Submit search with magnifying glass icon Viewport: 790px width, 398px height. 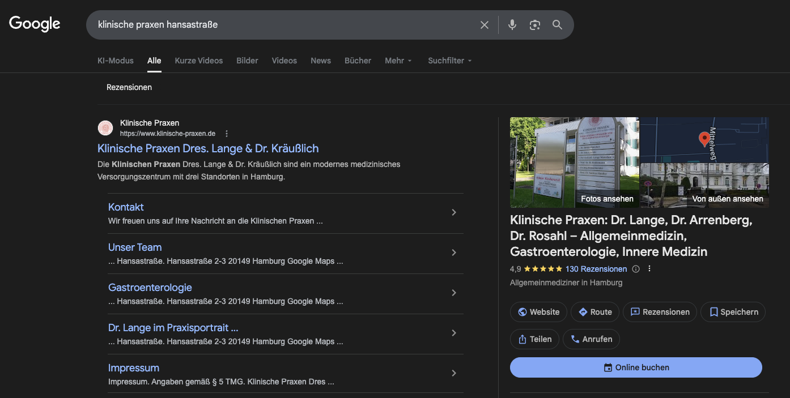(x=558, y=25)
